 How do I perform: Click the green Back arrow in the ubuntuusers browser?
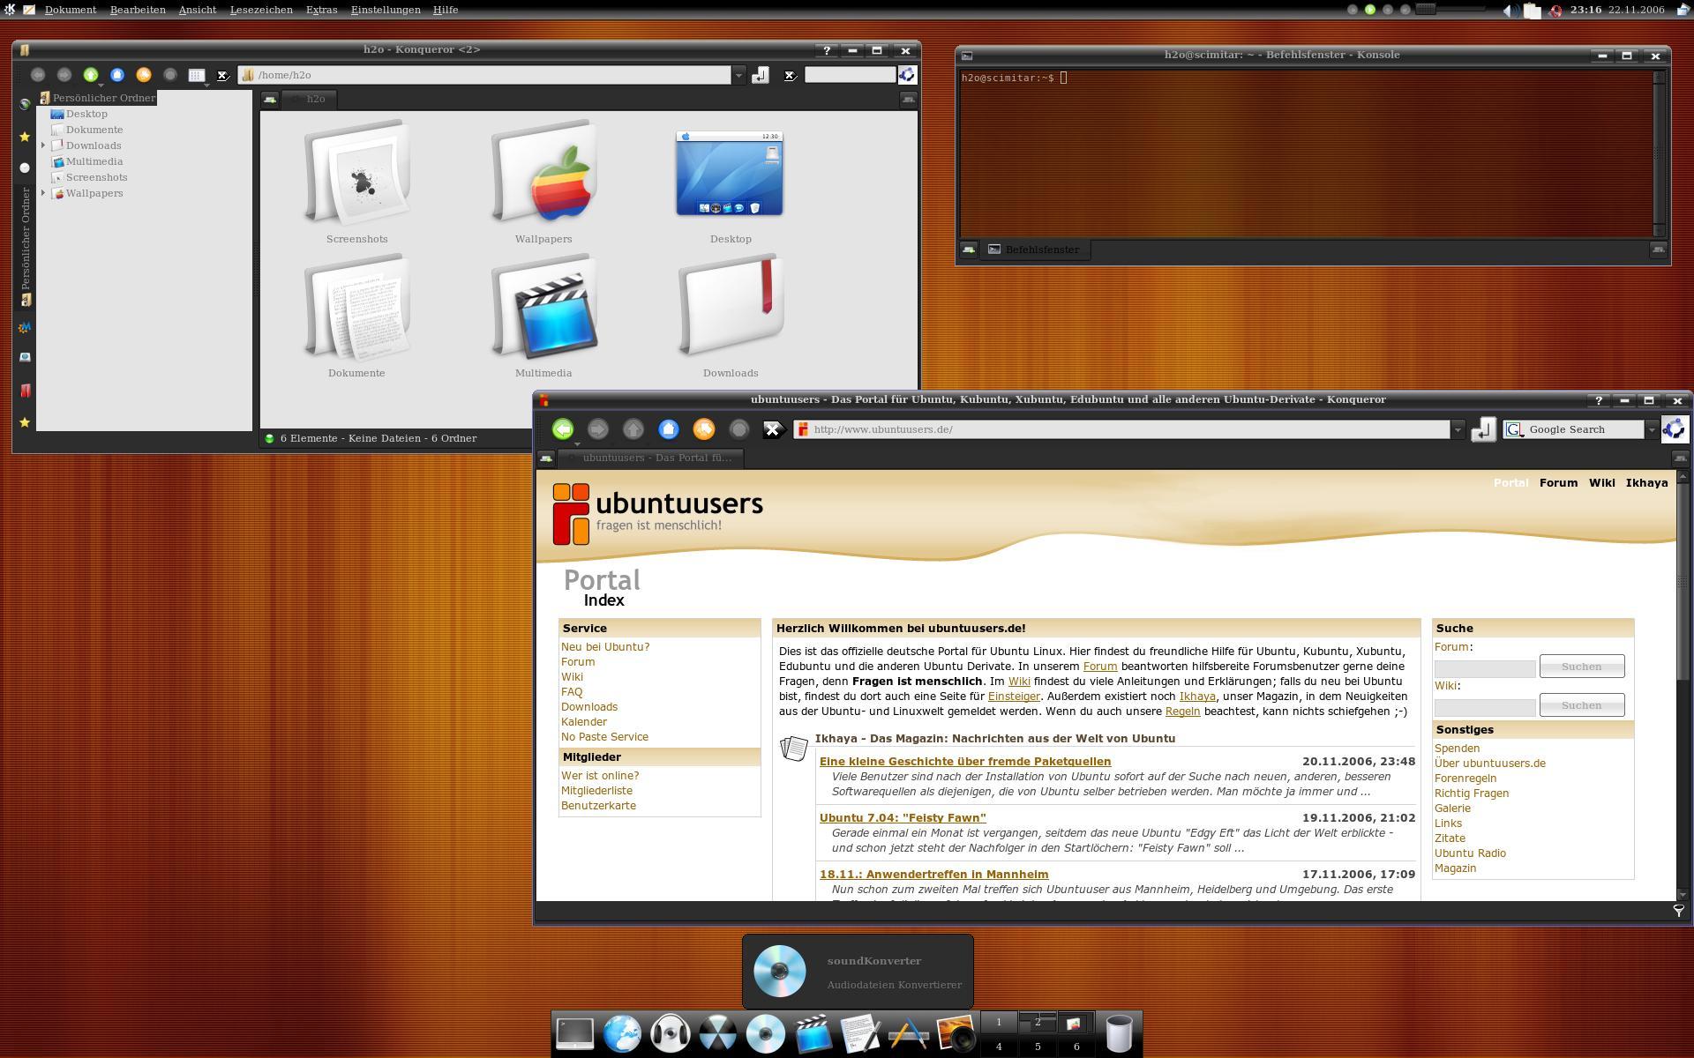coord(563,429)
